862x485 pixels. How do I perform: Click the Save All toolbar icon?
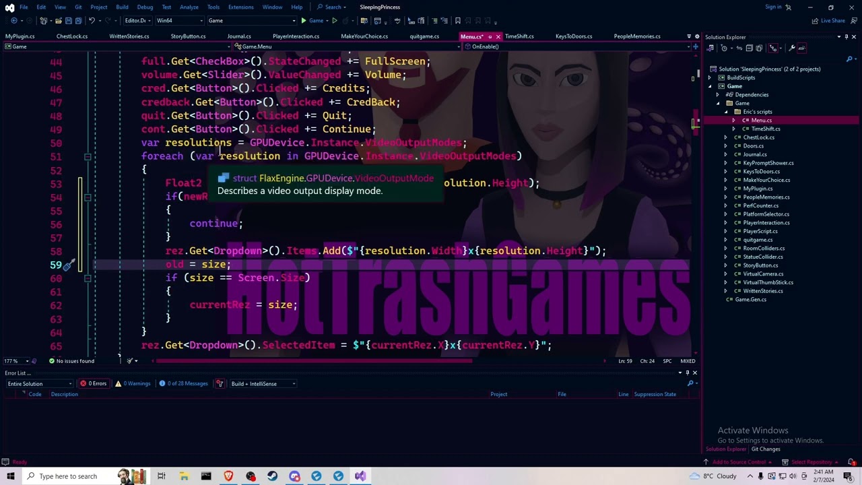click(x=77, y=21)
